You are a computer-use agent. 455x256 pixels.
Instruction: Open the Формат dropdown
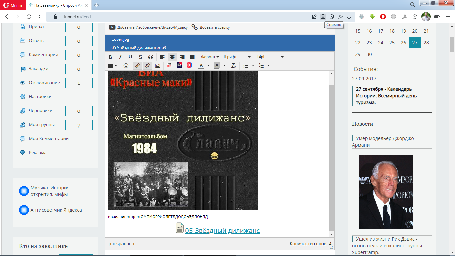(x=210, y=57)
